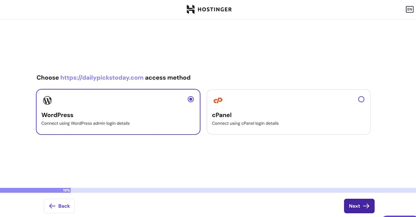Choose the WordPress access method card
This screenshot has width=416, height=217.
[x=118, y=112]
